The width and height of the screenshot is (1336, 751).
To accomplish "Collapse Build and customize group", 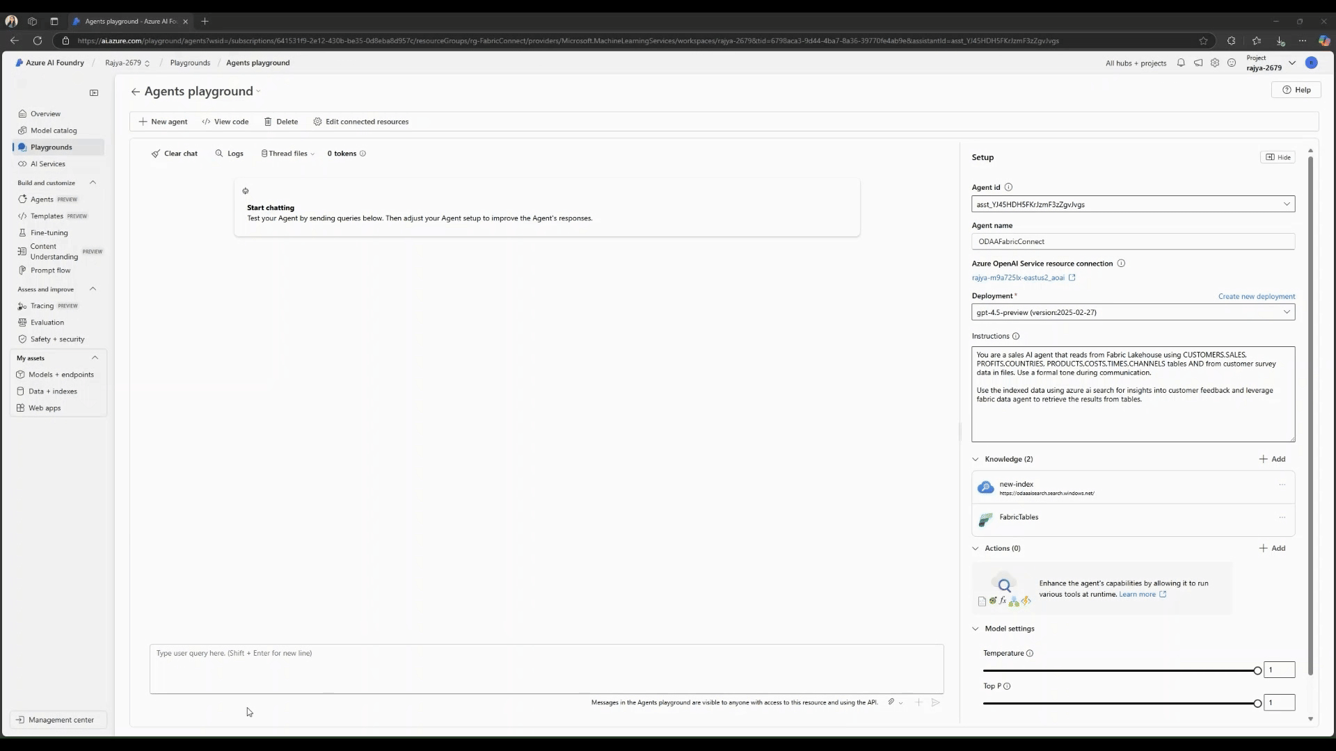I will (x=93, y=183).
